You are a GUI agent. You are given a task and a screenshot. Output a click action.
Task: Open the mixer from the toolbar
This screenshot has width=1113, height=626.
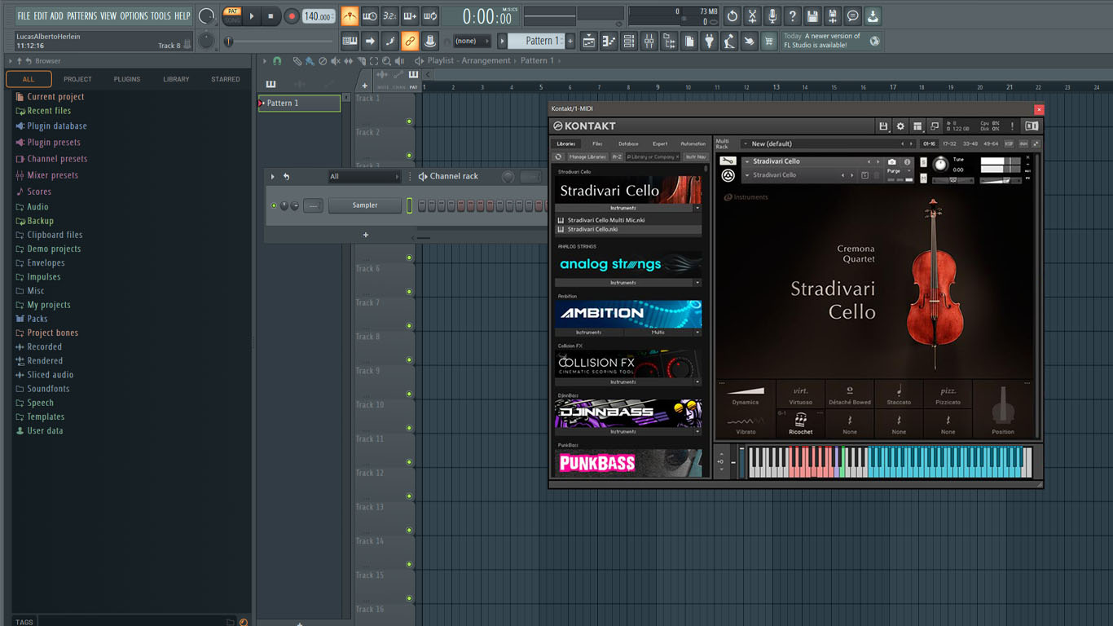point(649,41)
